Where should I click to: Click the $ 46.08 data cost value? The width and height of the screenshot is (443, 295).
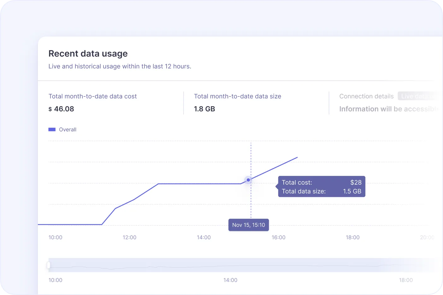tap(61, 109)
